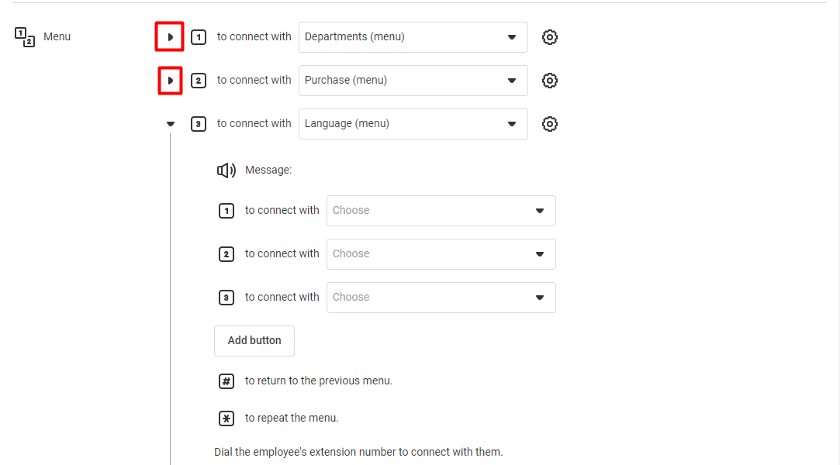Open settings gear for Departments menu
This screenshot has width=840, height=465.
pos(550,37)
